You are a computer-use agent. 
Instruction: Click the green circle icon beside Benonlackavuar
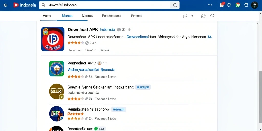tap(96, 129)
